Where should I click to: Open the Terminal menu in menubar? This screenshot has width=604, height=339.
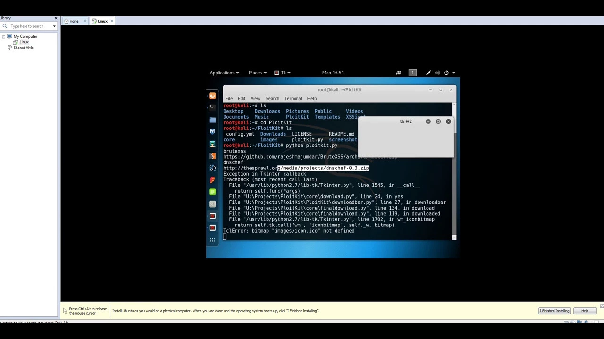(x=293, y=98)
